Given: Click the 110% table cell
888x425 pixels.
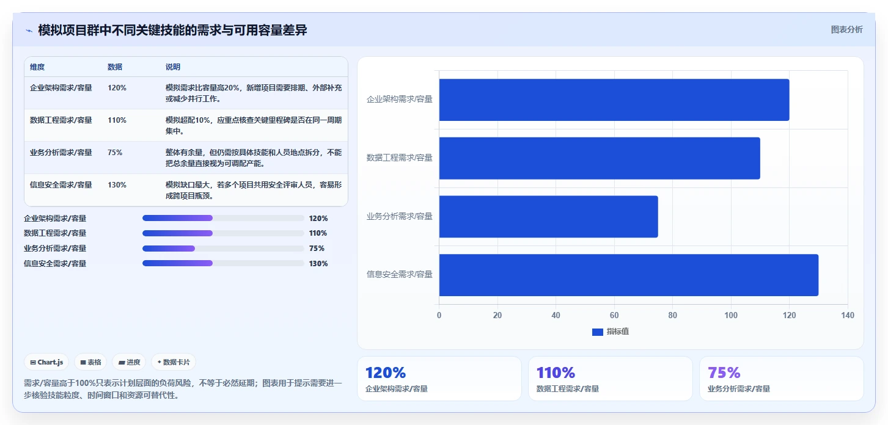Looking at the screenshot, I should 117,120.
